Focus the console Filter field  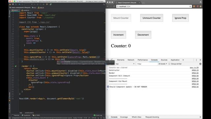click(147, 64)
